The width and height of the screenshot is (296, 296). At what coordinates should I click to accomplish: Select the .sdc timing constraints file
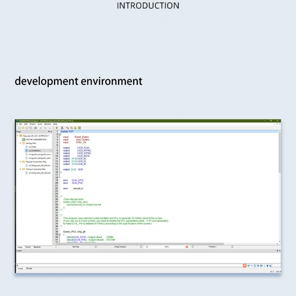click(x=39, y=173)
